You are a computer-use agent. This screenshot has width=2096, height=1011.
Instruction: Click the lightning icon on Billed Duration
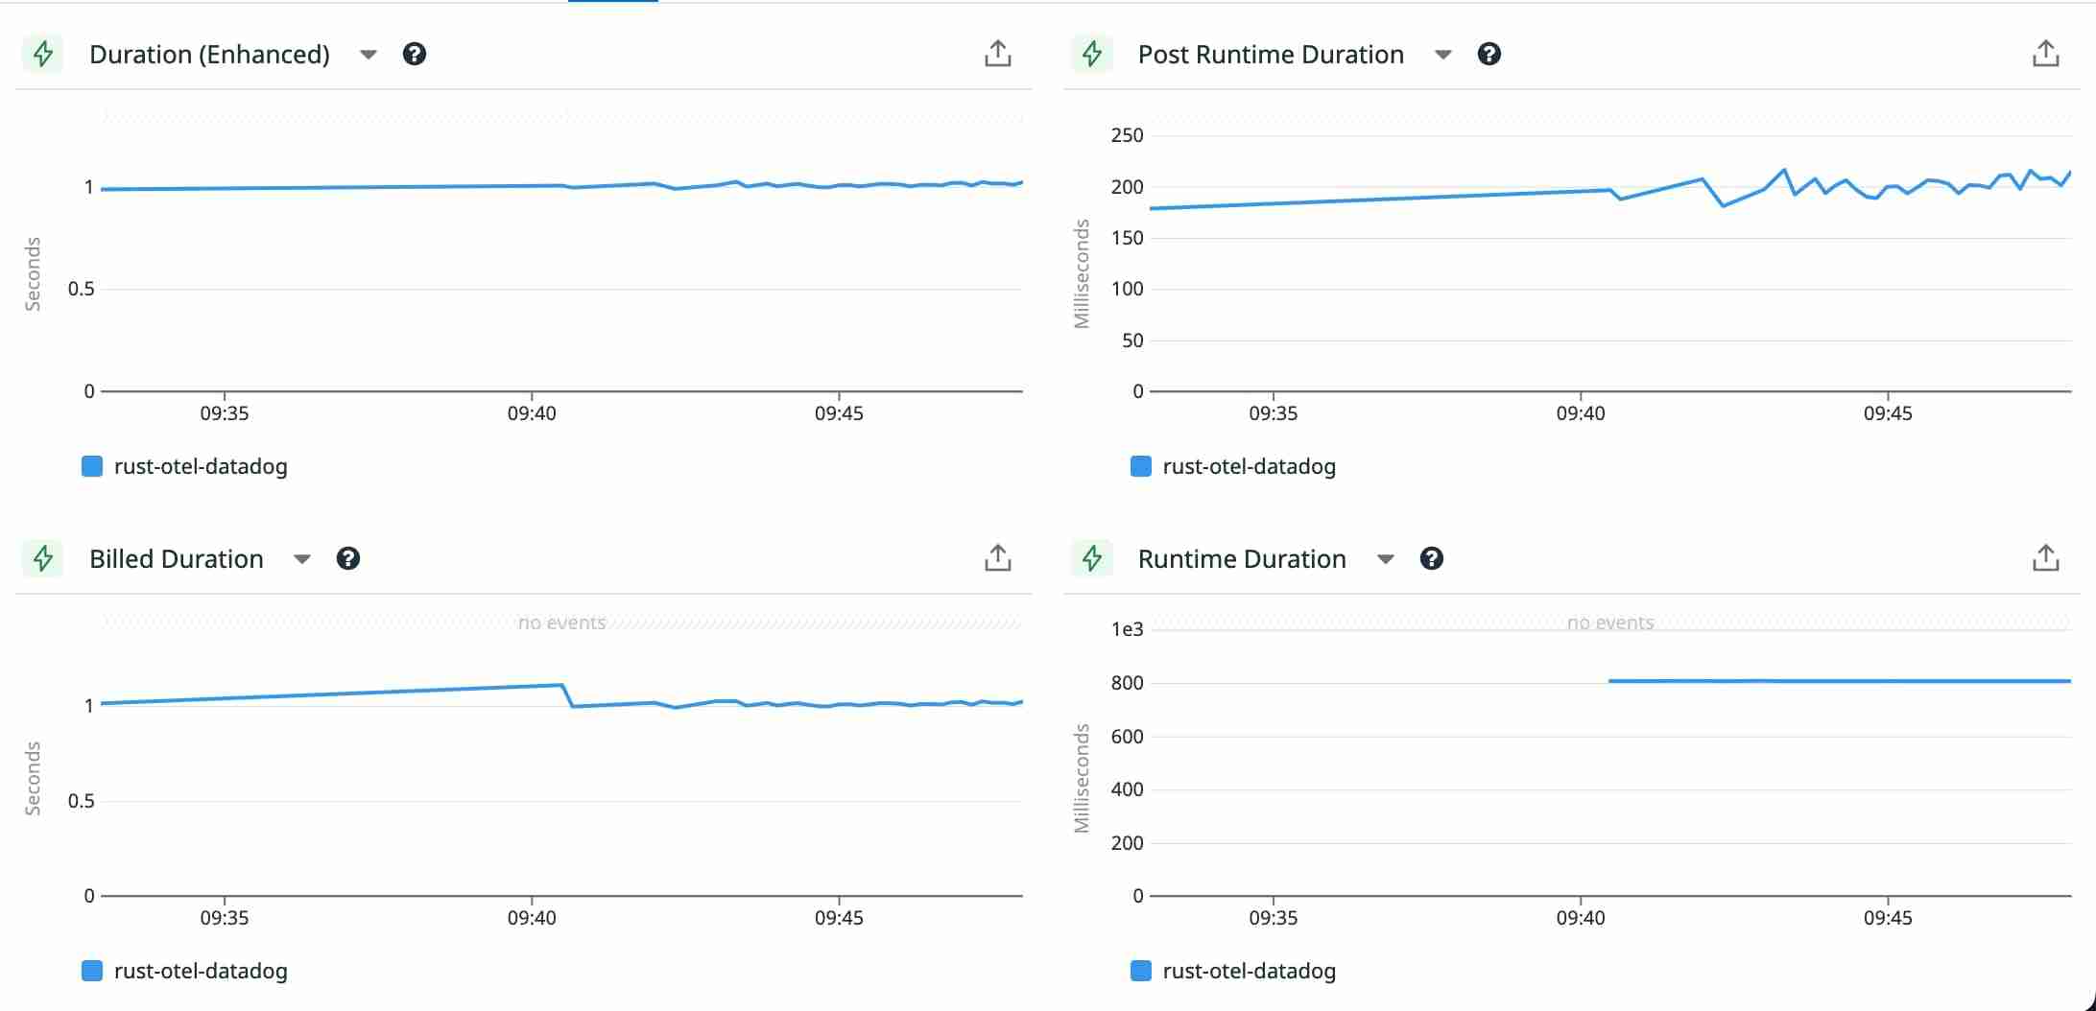[x=42, y=558]
